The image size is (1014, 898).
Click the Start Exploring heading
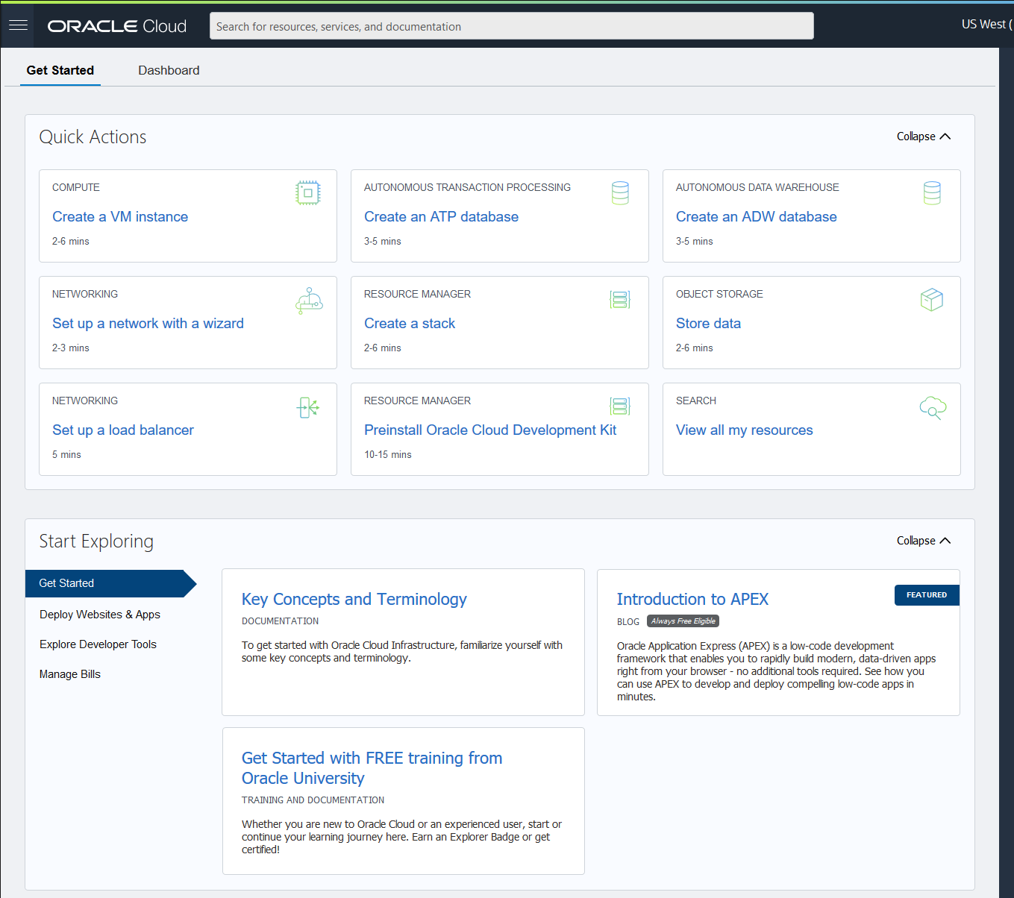(x=96, y=541)
